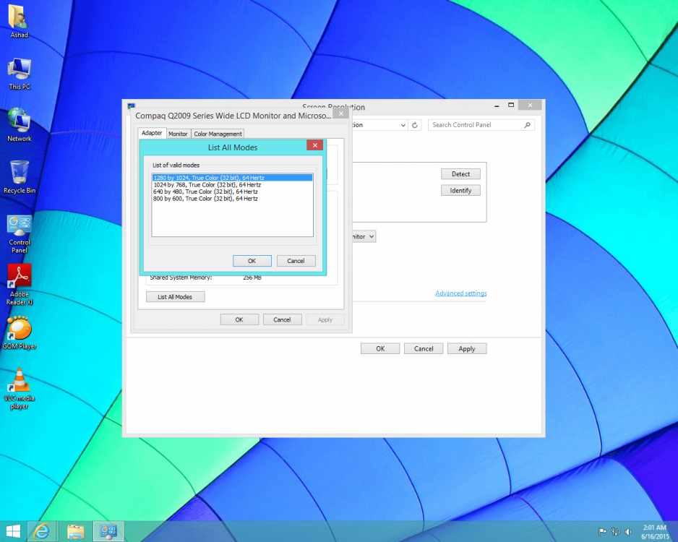The height and width of the screenshot is (542, 678).
Task: Close the Compaq Q2009 properties dialog
Action: pyautogui.click(x=341, y=113)
